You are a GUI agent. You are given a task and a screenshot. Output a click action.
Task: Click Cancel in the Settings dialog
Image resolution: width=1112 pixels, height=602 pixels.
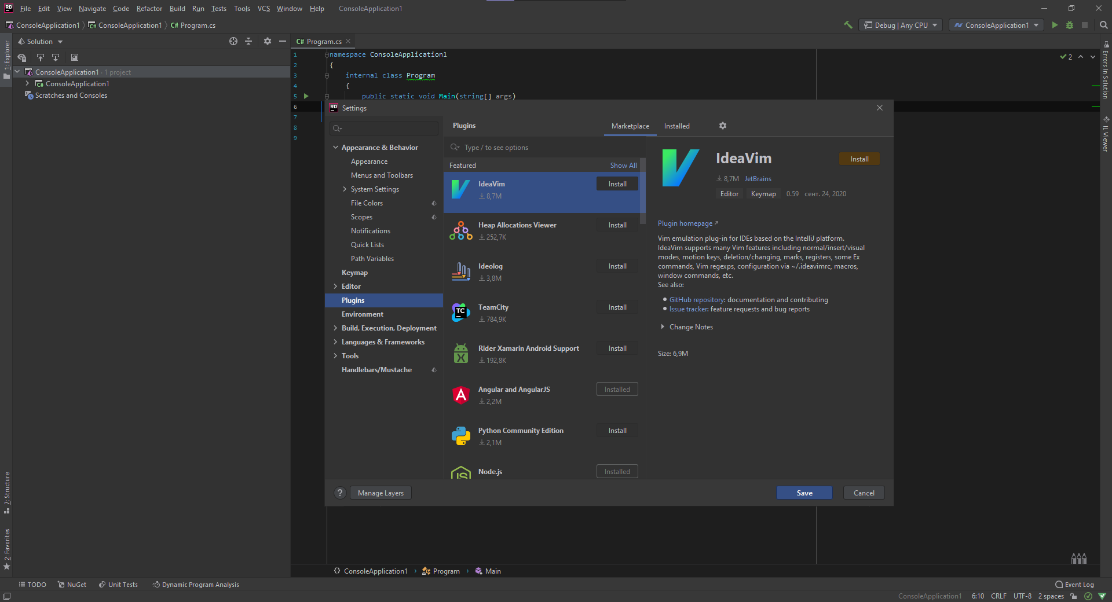864,493
